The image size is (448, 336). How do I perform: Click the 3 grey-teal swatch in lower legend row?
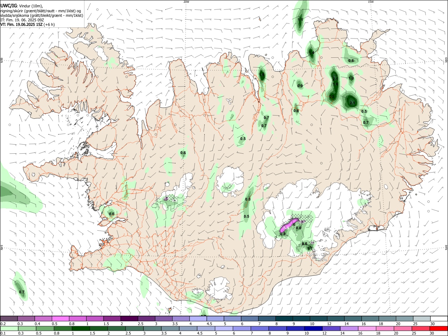(152, 328)
